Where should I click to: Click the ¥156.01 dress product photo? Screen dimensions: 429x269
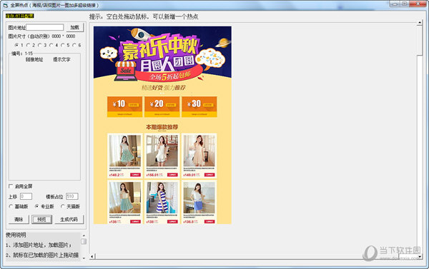(162, 151)
